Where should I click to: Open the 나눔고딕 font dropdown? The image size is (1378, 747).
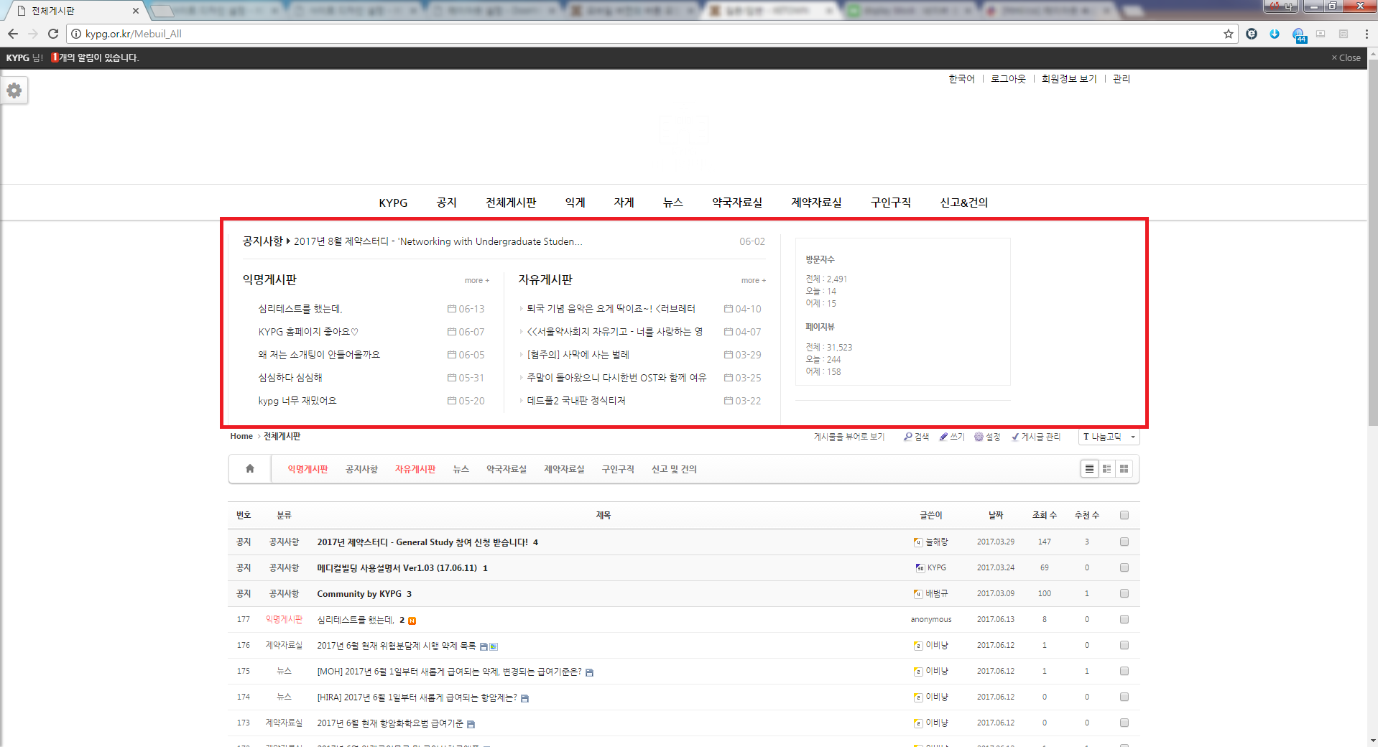1109,437
